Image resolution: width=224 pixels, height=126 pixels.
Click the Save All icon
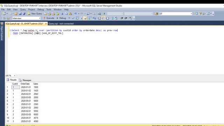point(24,14)
